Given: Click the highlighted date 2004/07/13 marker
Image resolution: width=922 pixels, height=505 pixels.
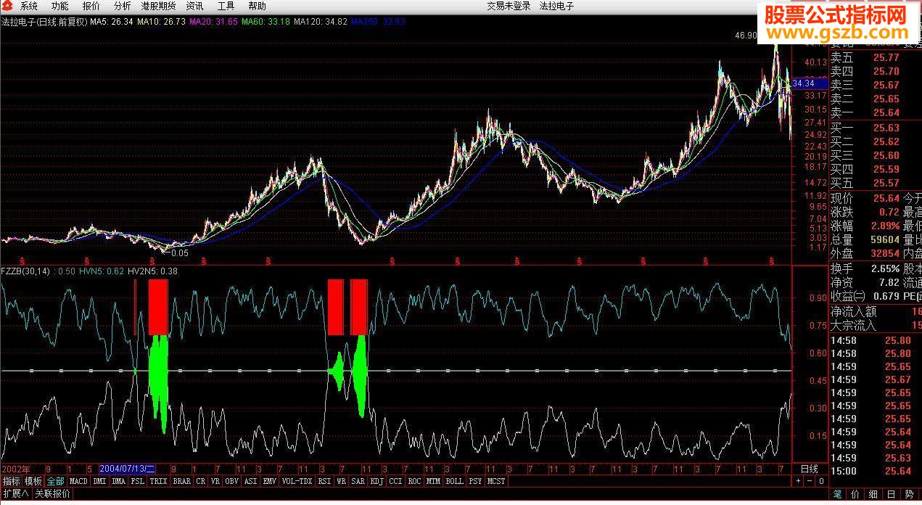Looking at the screenshot, I should click(127, 469).
